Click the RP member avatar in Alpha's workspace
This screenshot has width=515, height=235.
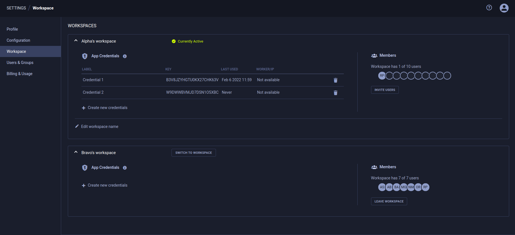[x=382, y=76]
